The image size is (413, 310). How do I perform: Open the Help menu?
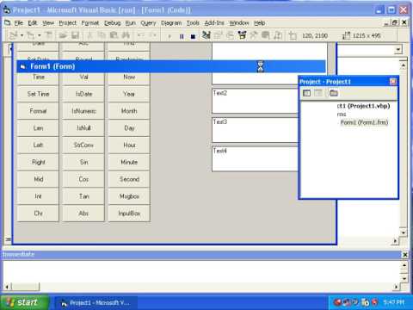[x=259, y=23]
